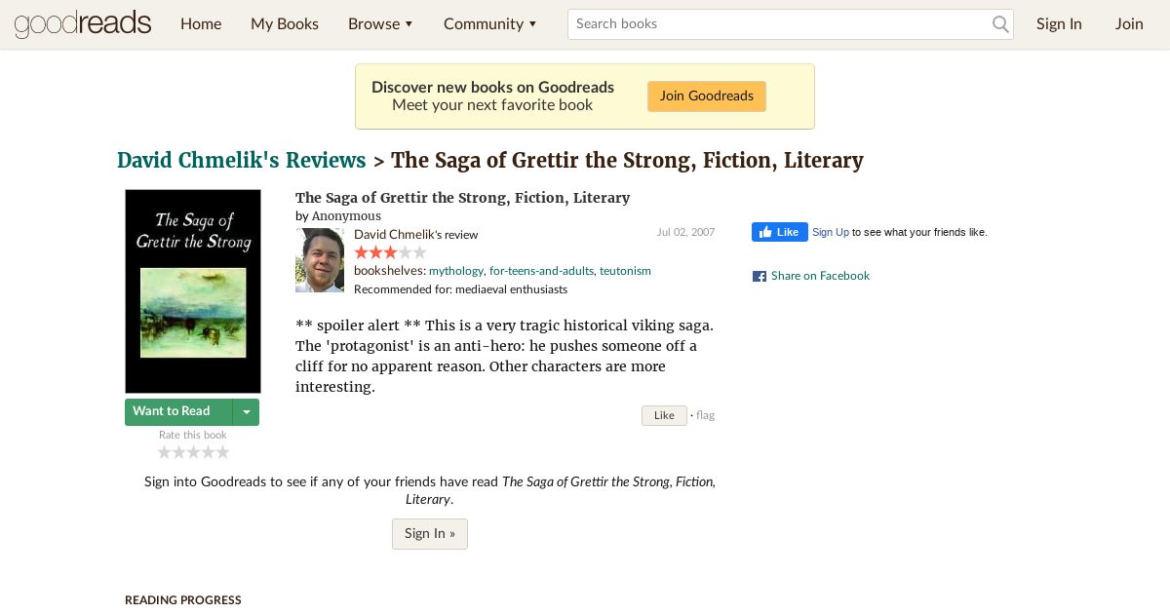Click the Join Goodreads button
The image size is (1170, 614).
point(707,96)
